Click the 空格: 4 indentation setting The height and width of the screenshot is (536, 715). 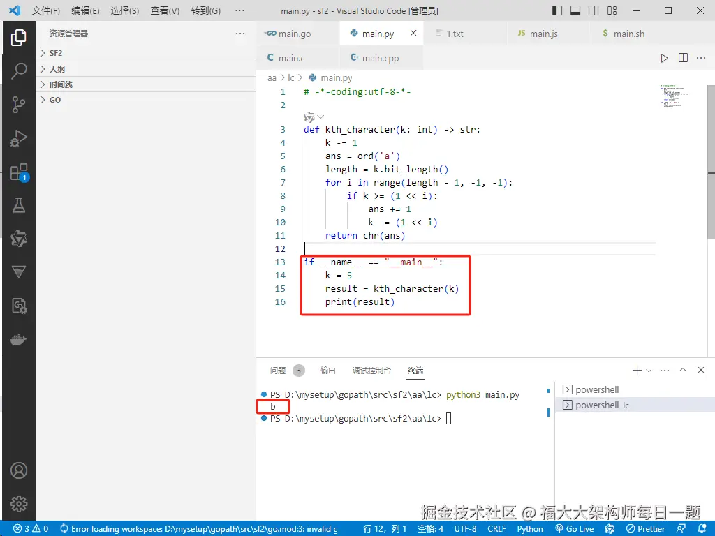click(430, 529)
